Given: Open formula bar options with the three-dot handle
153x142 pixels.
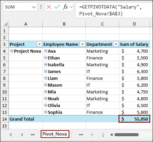Looking at the screenshot, I should [41, 7].
